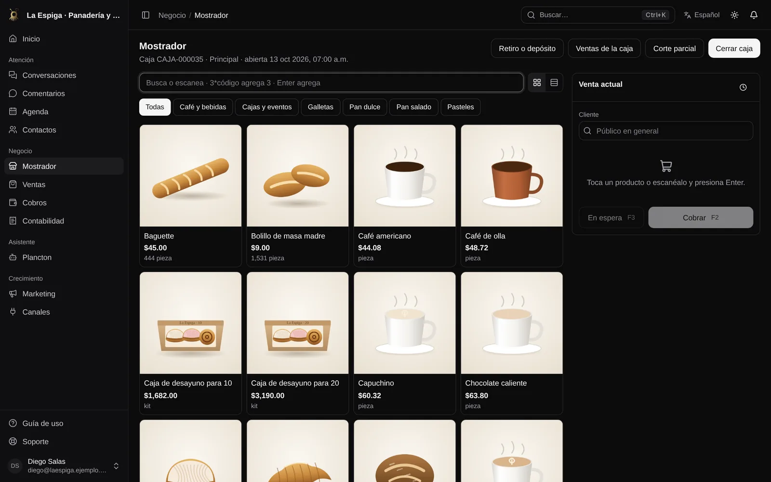Expand the Diego Salas account menu

tap(64, 466)
